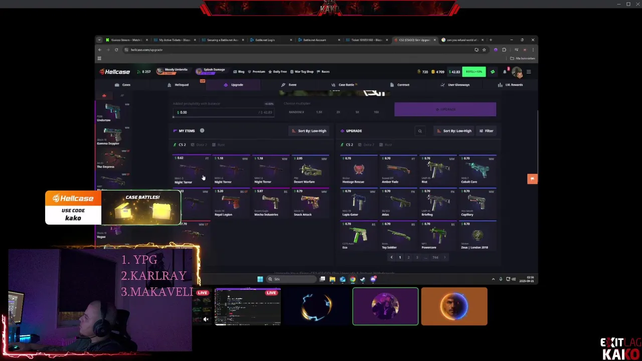Go to Case Battle section
This screenshot has width=642, height=361.
click(344, 85)
